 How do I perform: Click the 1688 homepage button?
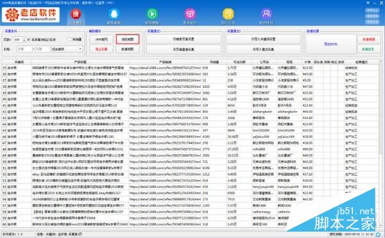[101, 40]
